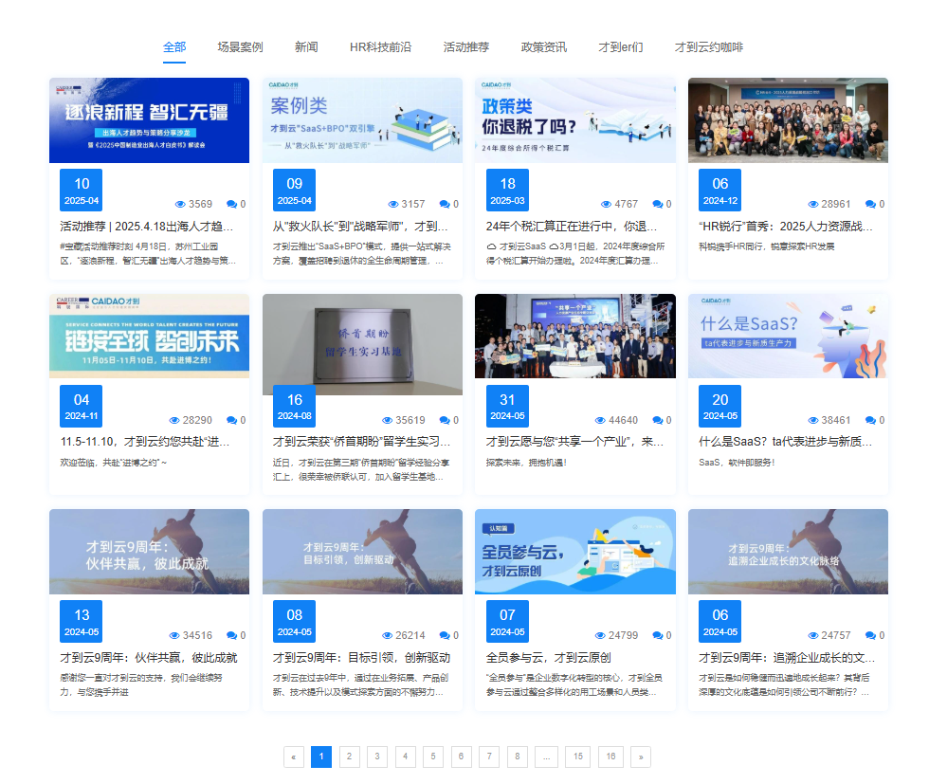Click the eye icon next to 35619
This screenshot has width=929, height=784.
[x=388, y=420]
